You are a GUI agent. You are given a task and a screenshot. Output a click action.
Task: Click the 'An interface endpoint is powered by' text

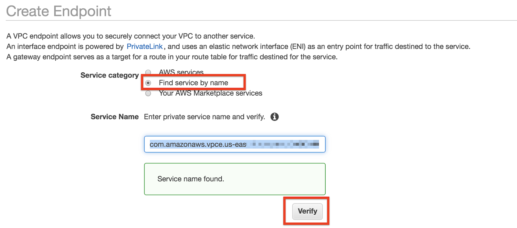pos(65,47)
